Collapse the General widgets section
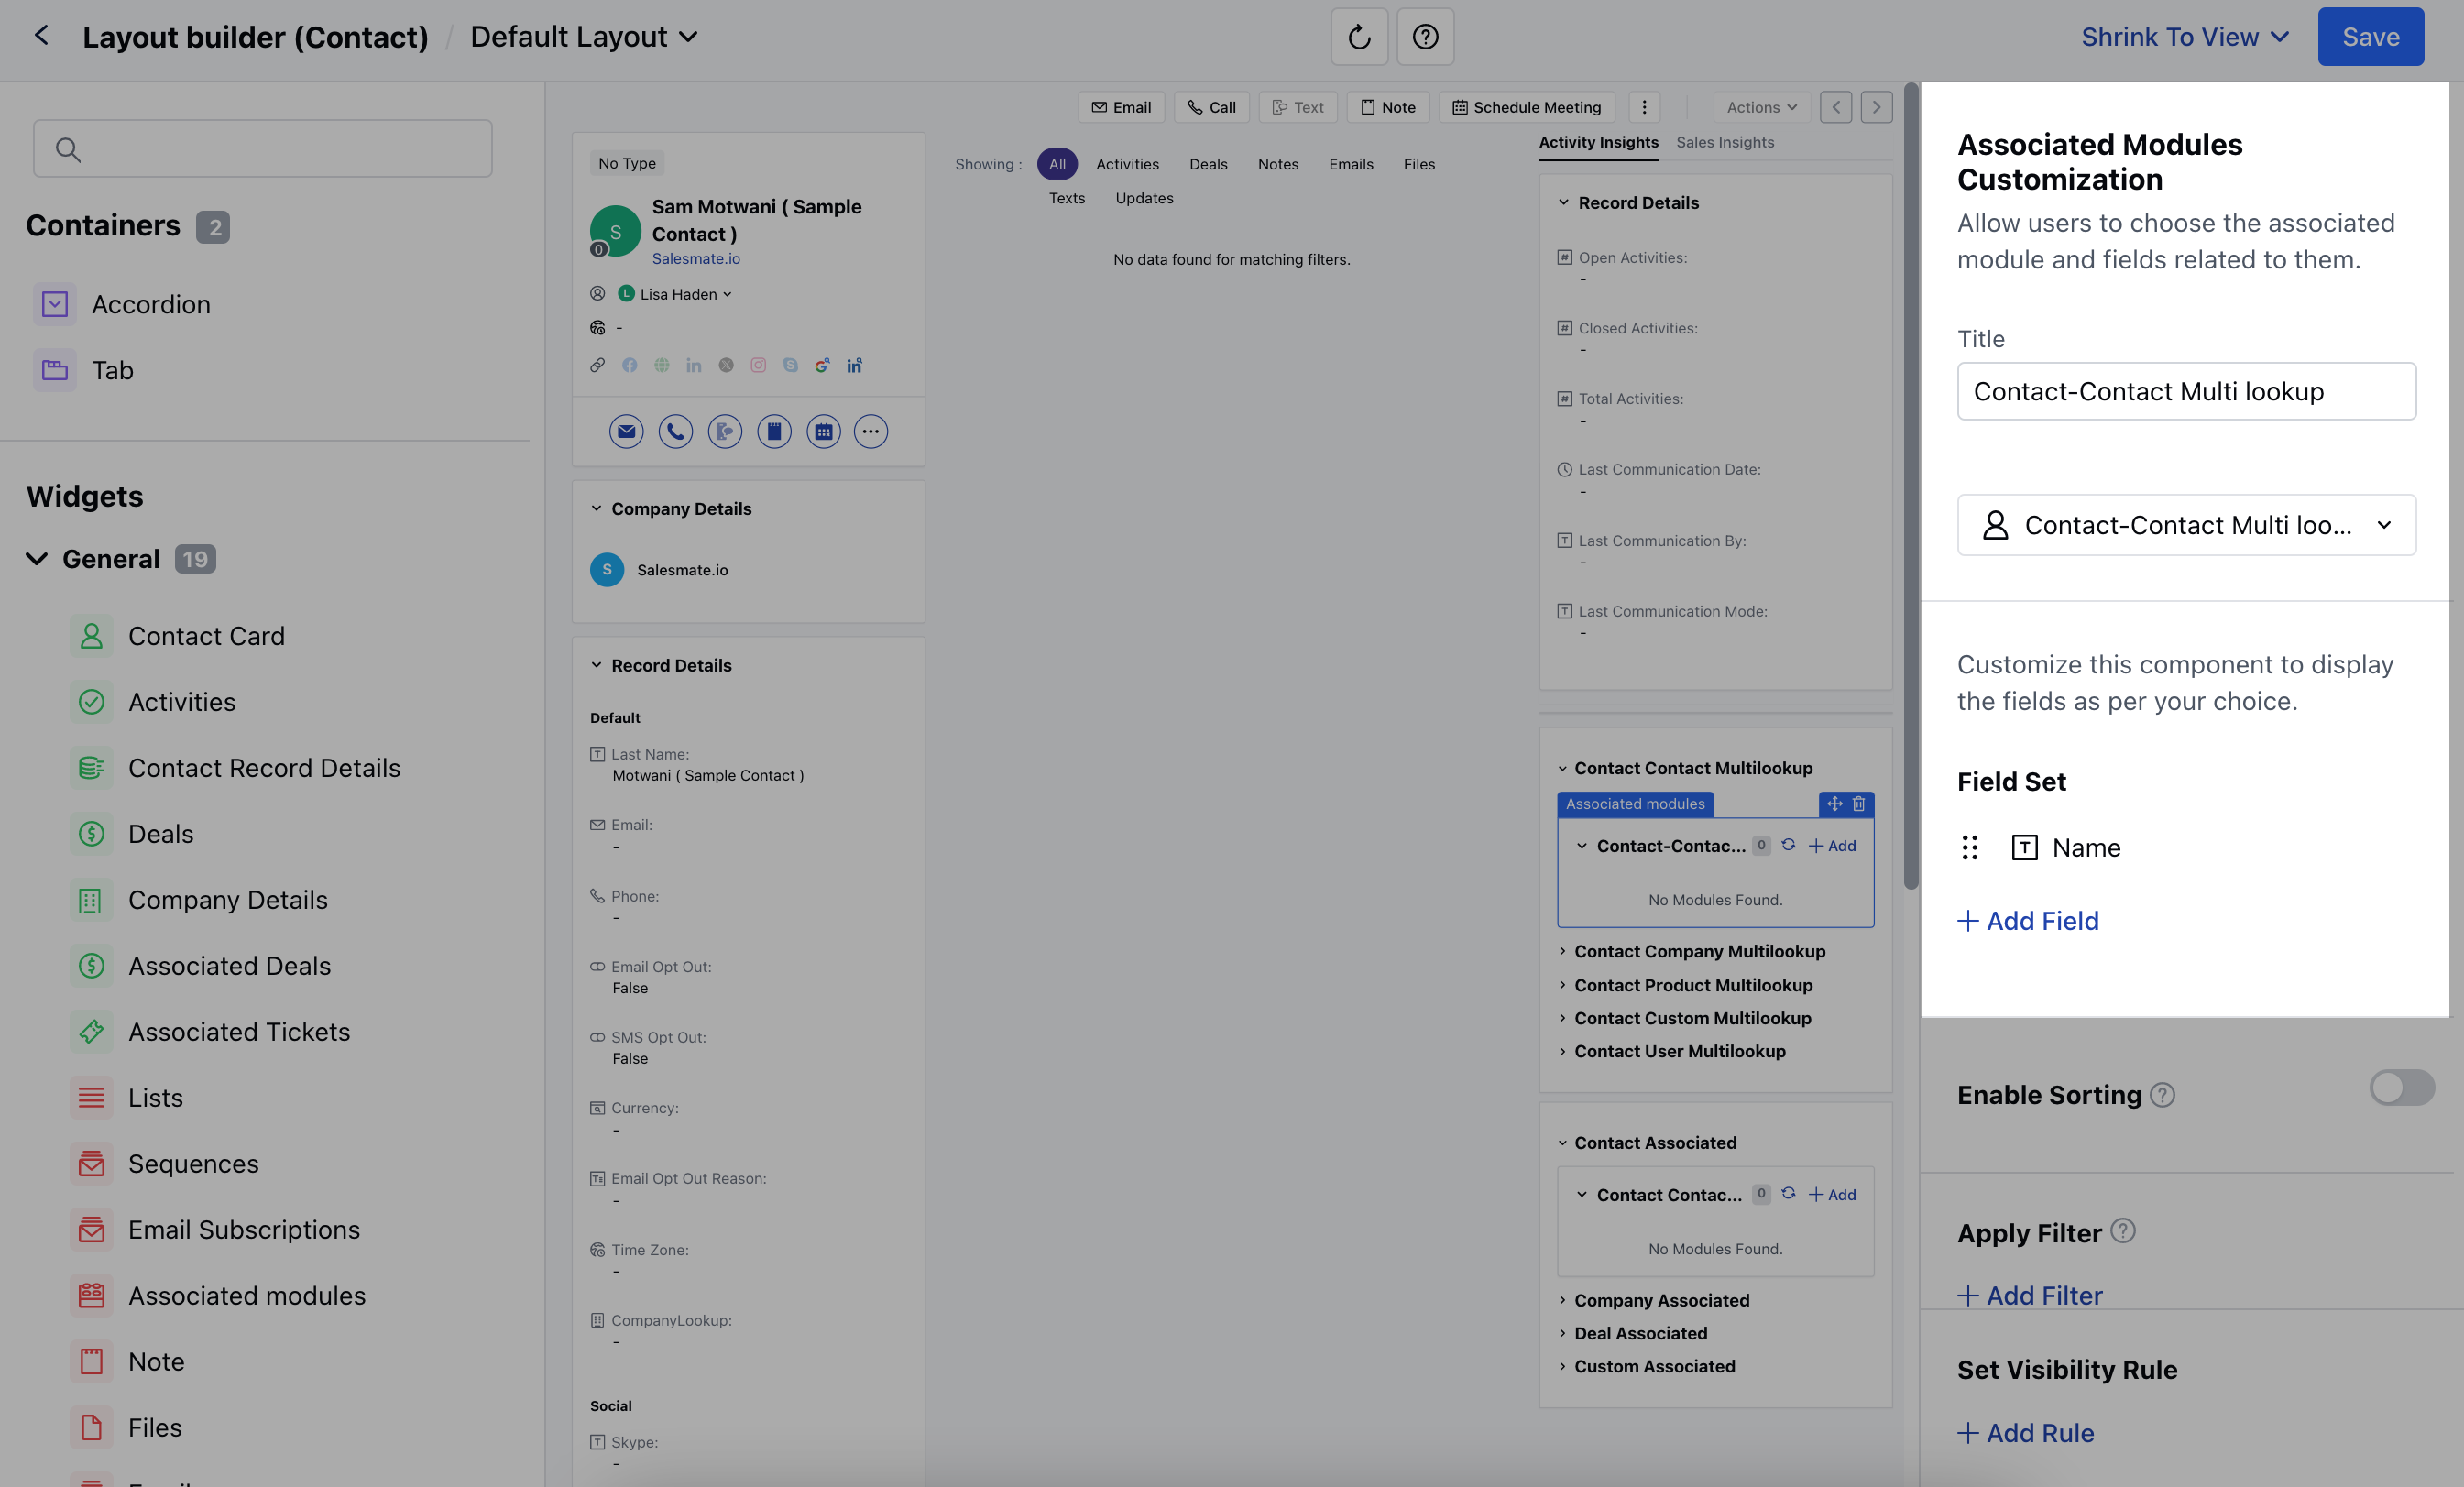The height and width of the screenshot is (1487, 2464). click(x=37, y=559)
